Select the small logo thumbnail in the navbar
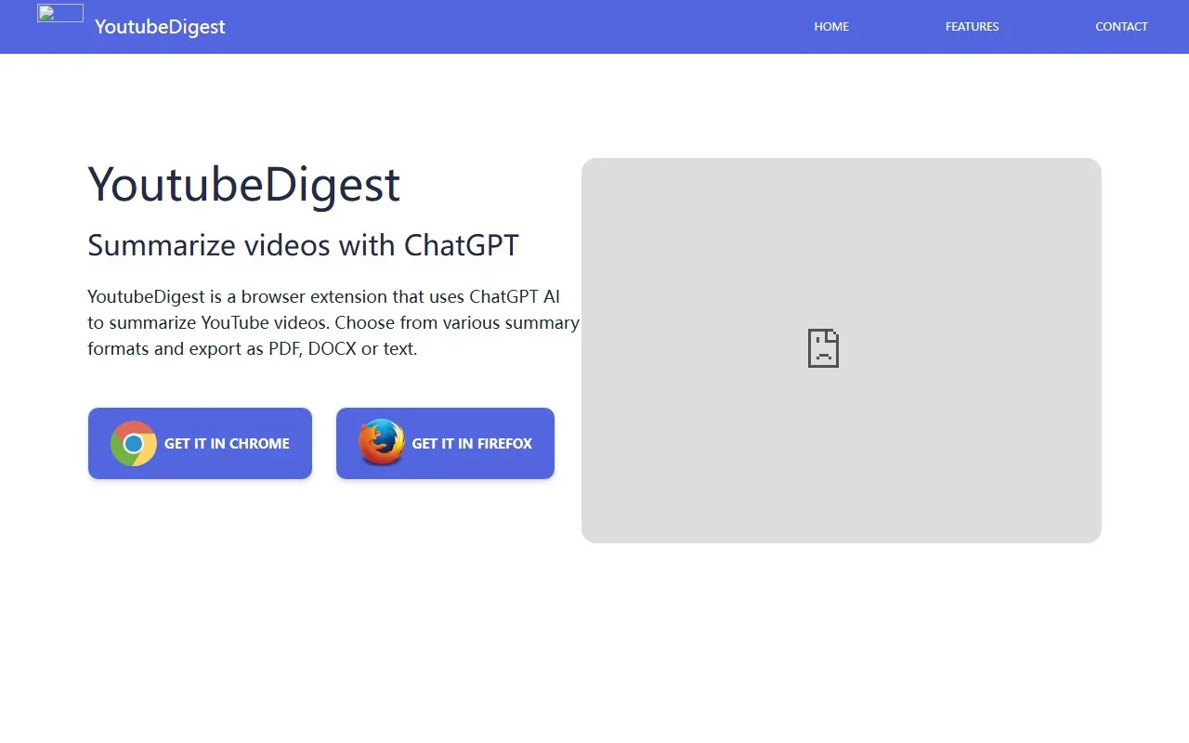Image resolution: width=1189 pixels, height=743 pixels. (x=59, y=13)
